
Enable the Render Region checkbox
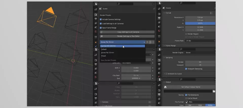tap(186, 34)
